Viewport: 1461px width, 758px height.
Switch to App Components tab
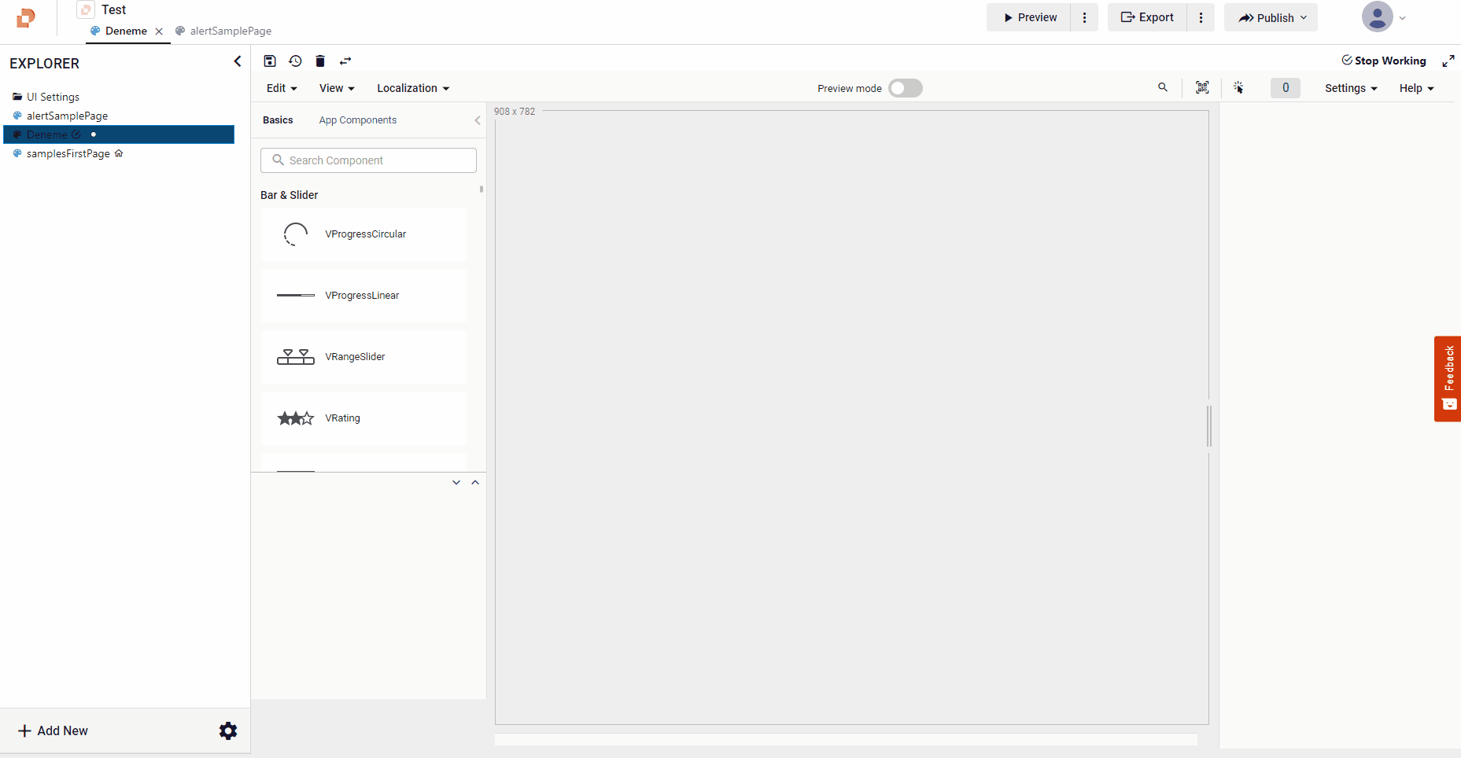(x=358, y=120)
